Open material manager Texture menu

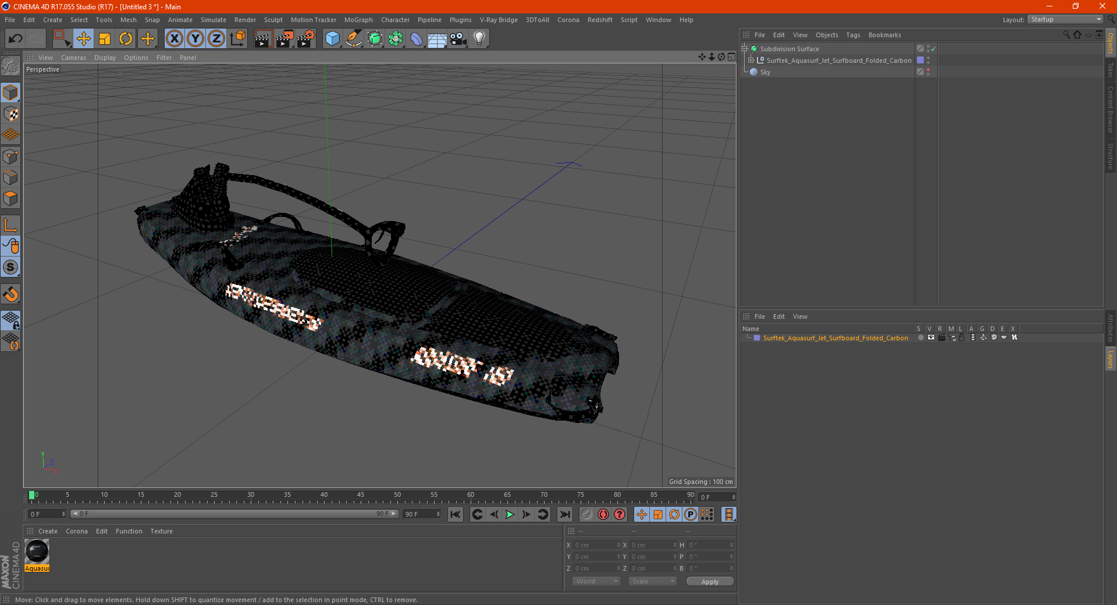(161, 531)
